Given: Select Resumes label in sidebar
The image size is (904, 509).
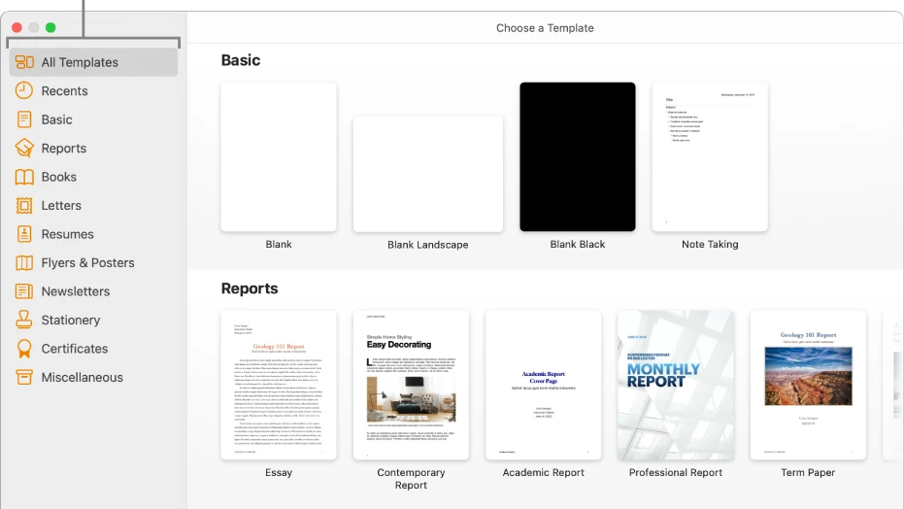Looking at the screenshot, I should (x=67, y=234).
